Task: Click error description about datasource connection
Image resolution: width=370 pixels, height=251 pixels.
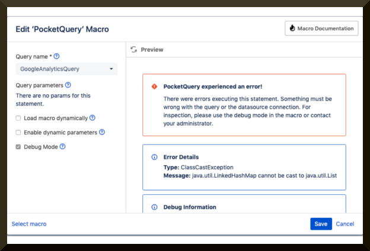Action: point(247,111)
